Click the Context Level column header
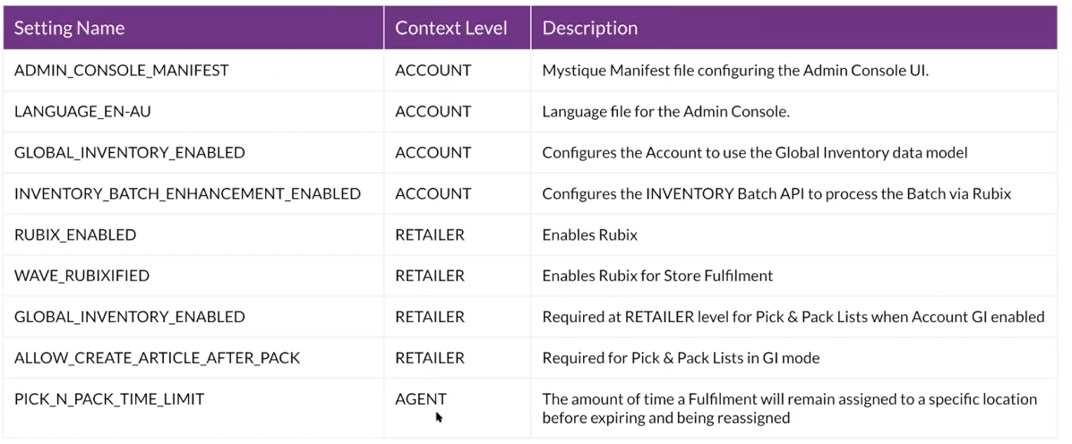The height and width of the screenshot is (444, 1072). click(450, 28)
